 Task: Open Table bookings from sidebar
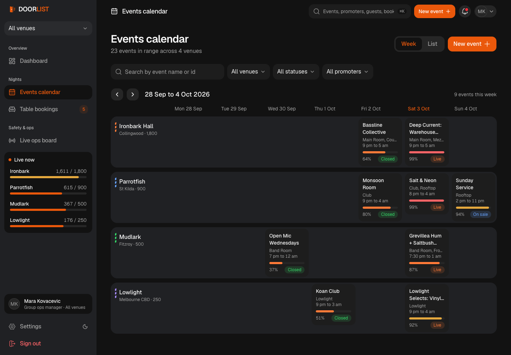point(48,109)
